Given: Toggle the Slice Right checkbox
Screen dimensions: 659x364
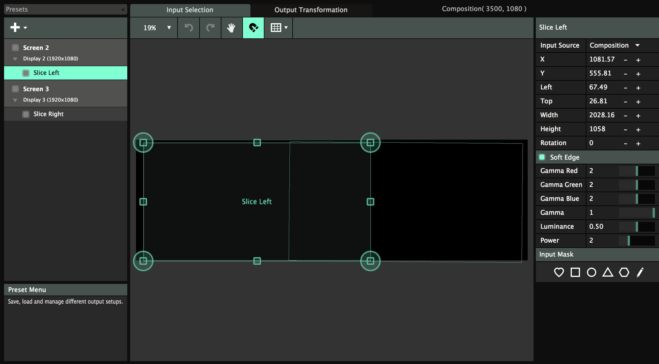Looking at the screenshot, I should (26, 114).
